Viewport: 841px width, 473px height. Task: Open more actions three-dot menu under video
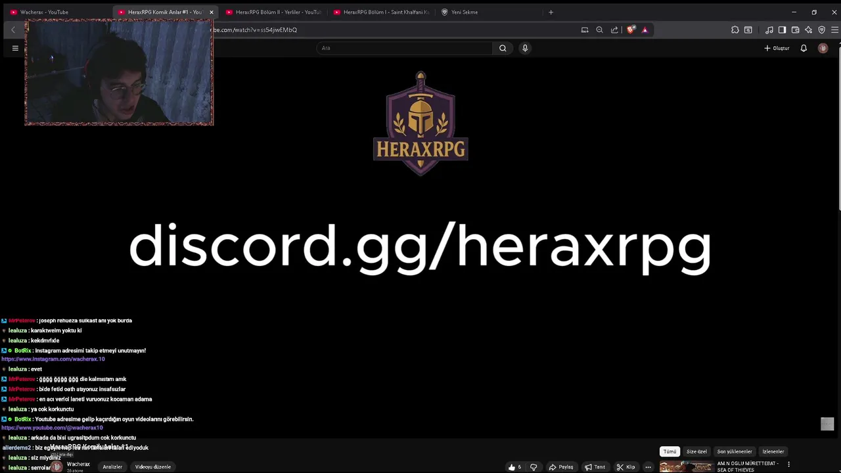pyautogui.click(x=648, y=467)
